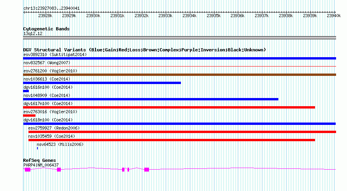Click the esv3892310 (Suktitipat2014) blue gain bar
347x191 pixels.
(179, 58)
